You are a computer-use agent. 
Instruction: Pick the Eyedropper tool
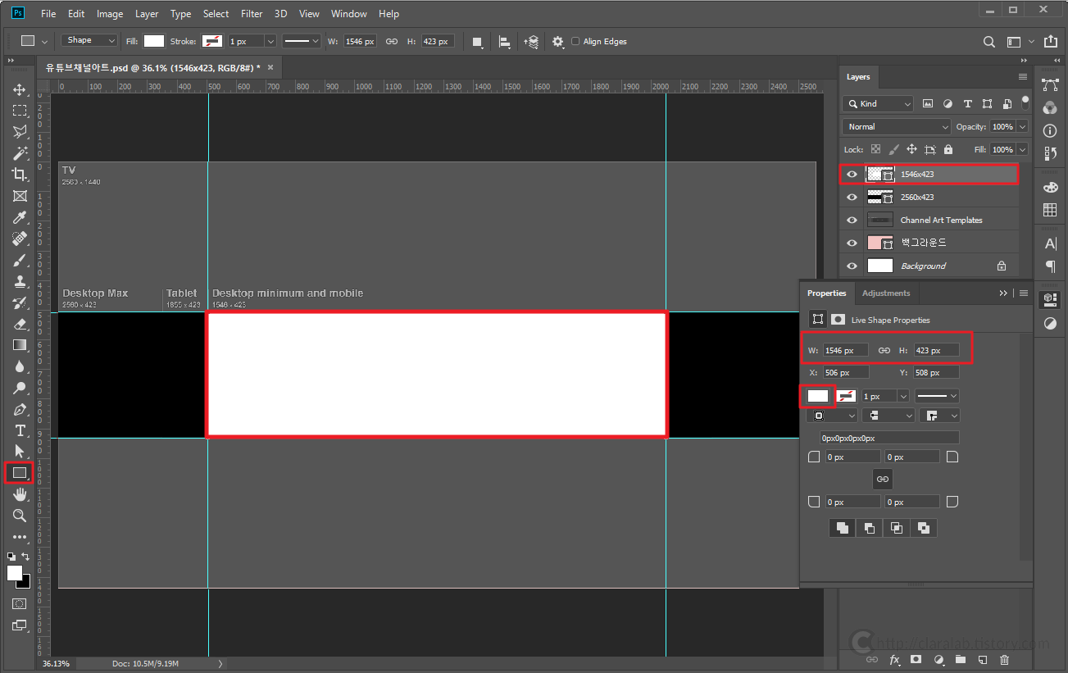point(20,217)
